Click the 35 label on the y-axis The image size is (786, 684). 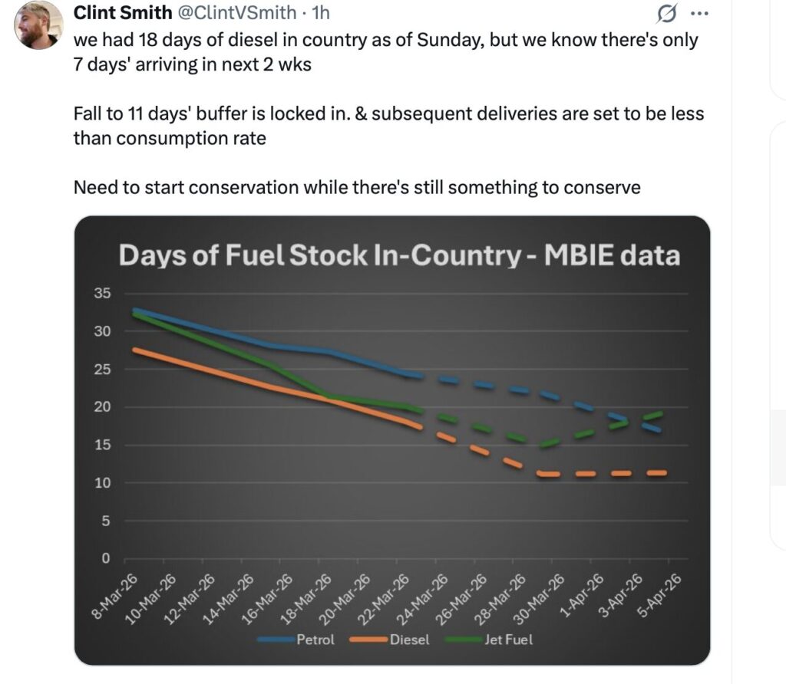click(103, 294)
